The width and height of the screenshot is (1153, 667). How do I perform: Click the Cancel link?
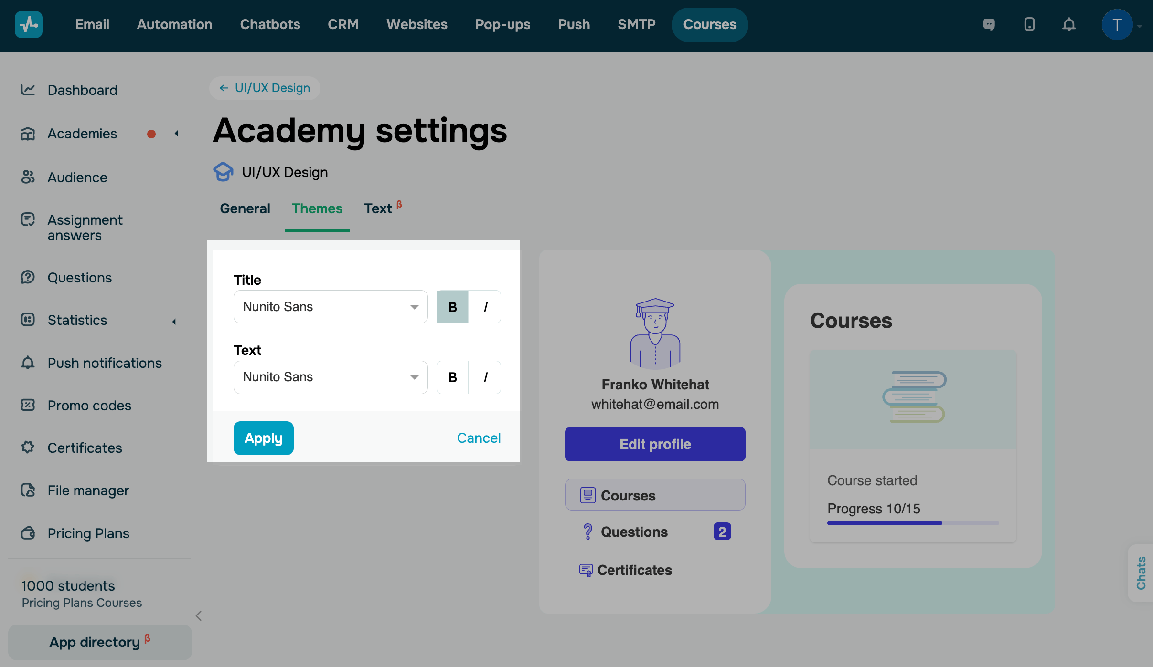(x=479, y=438)
